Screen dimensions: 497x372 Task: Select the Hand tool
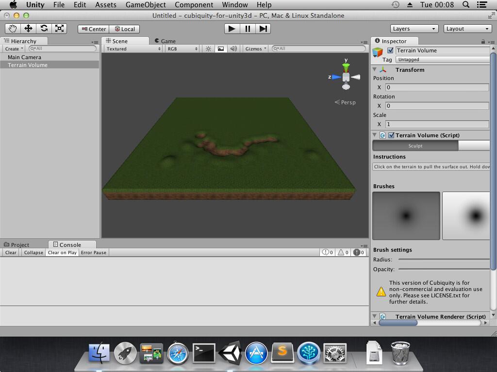click(13, 29)
